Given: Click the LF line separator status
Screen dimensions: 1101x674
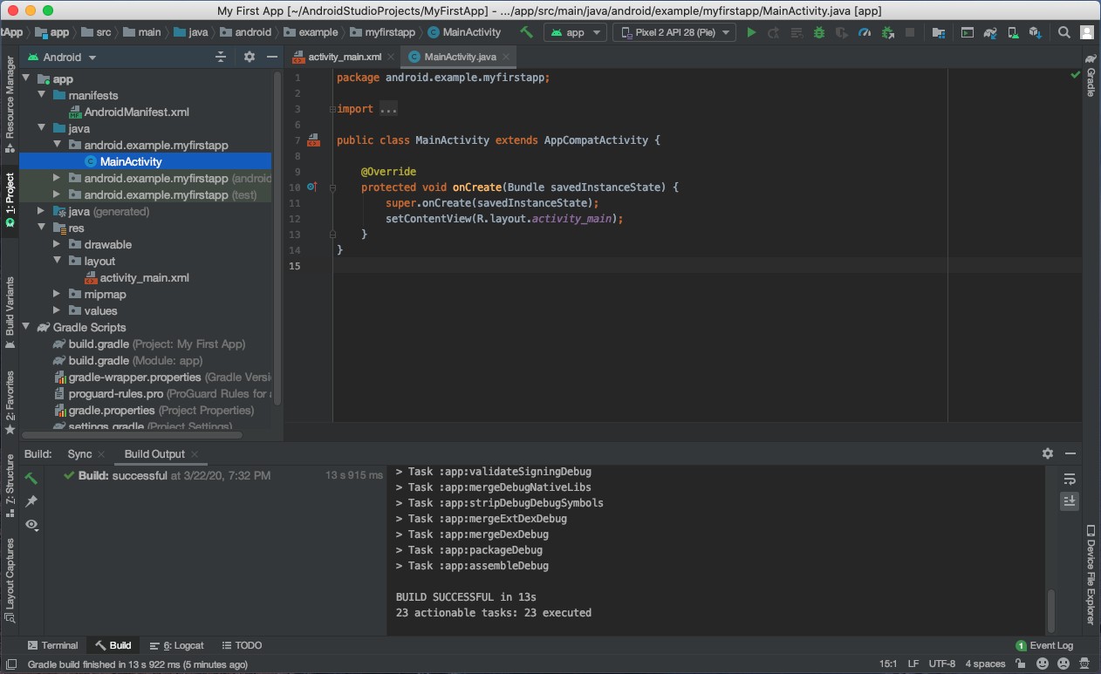Looking at the screenshot, I should coord(913,664).
